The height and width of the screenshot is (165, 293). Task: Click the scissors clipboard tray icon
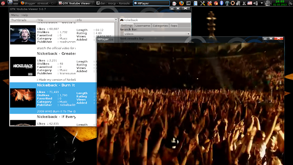coord(244,3)
